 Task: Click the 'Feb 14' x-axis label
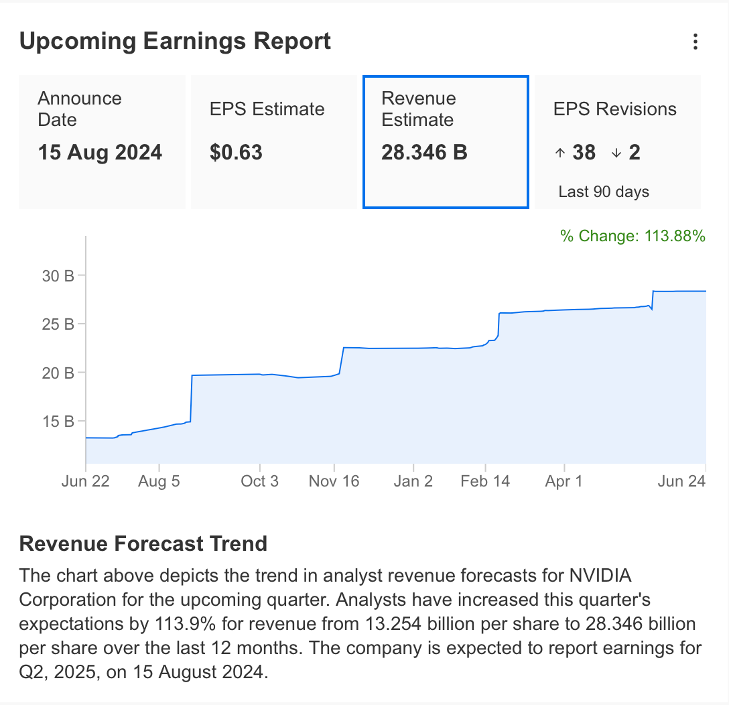pos(485,481)
